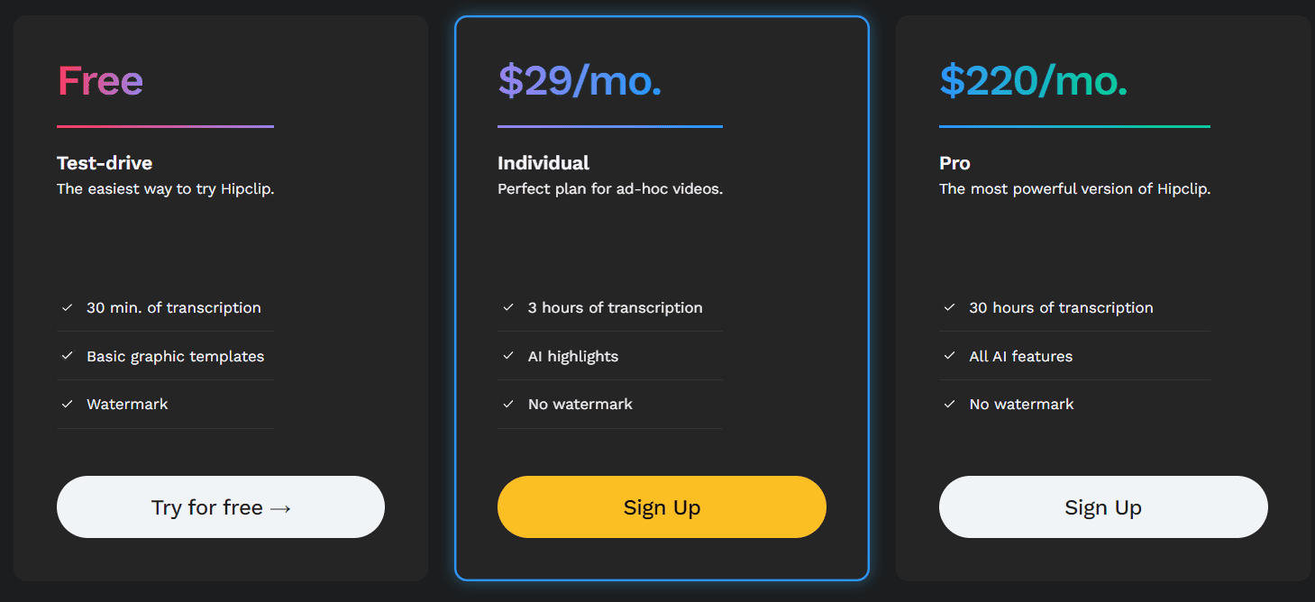Click the '$220/mo.' price label
The height and width of the screenshot is (602, 1315).
(1034, 80)
